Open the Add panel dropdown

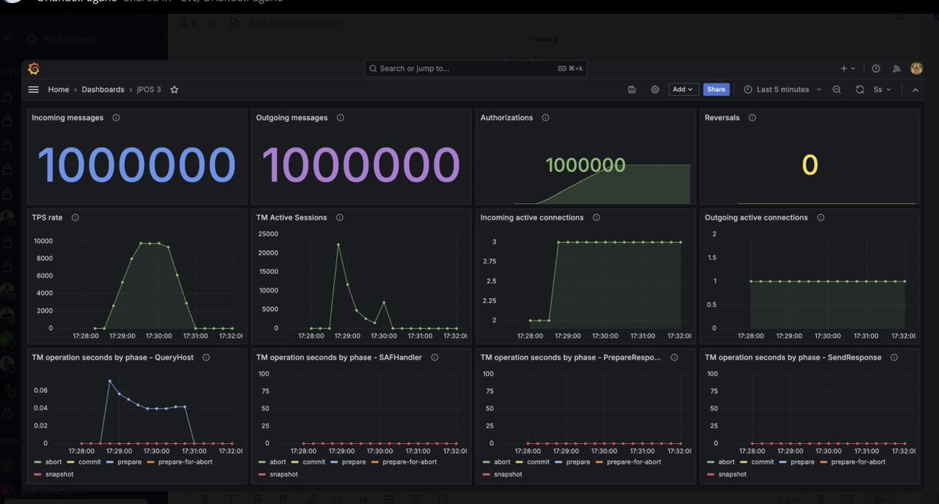pyautogui.click(x=682, y=89)
